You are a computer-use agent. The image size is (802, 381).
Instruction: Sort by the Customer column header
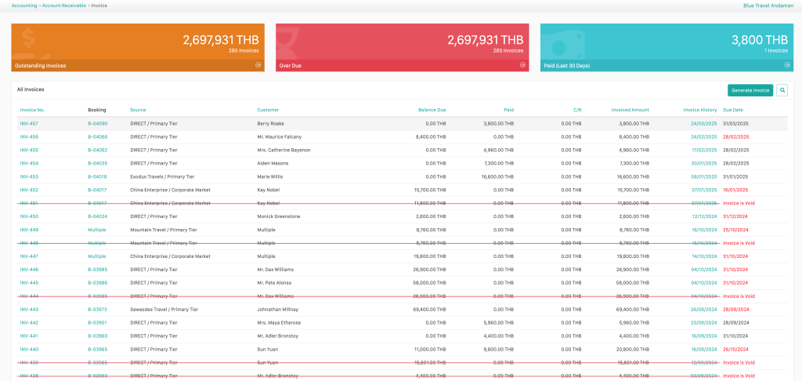268,110
